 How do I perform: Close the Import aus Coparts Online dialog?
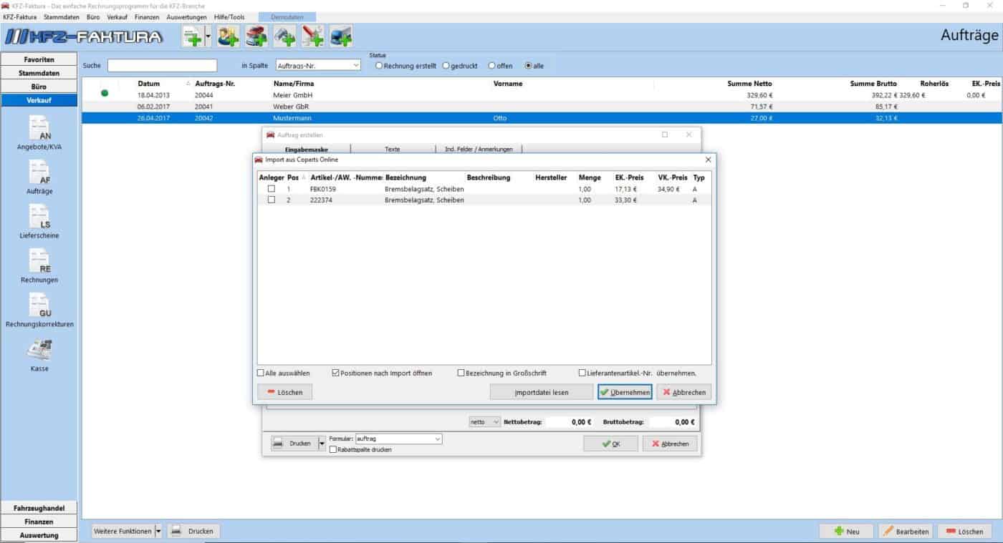pos(709,160)
